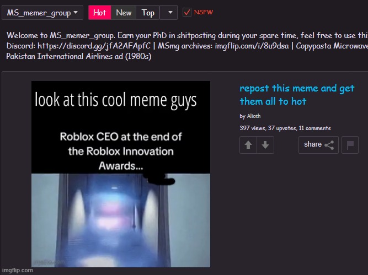Switch to the New tab
368x275 pixels.
(124, 13)
